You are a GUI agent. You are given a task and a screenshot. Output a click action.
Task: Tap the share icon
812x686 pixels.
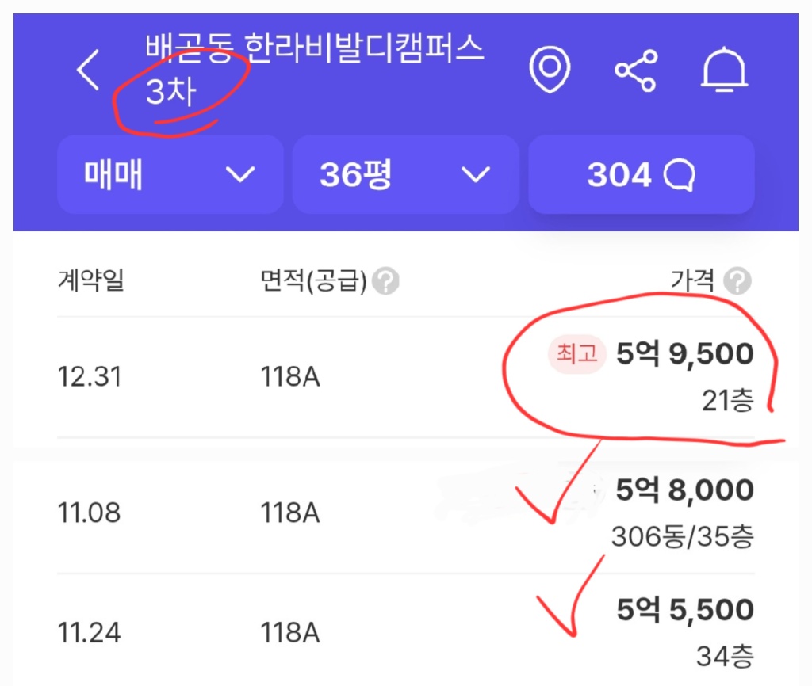click(x=636, y=71)
